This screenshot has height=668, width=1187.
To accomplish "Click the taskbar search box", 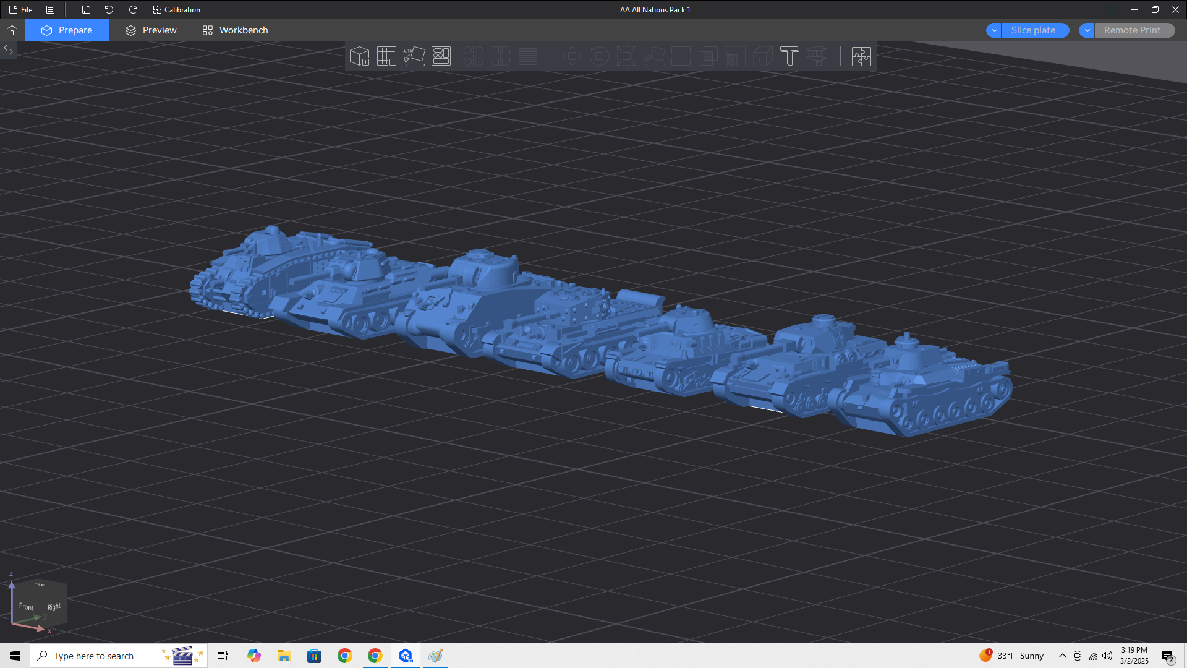I will point(119,656).
